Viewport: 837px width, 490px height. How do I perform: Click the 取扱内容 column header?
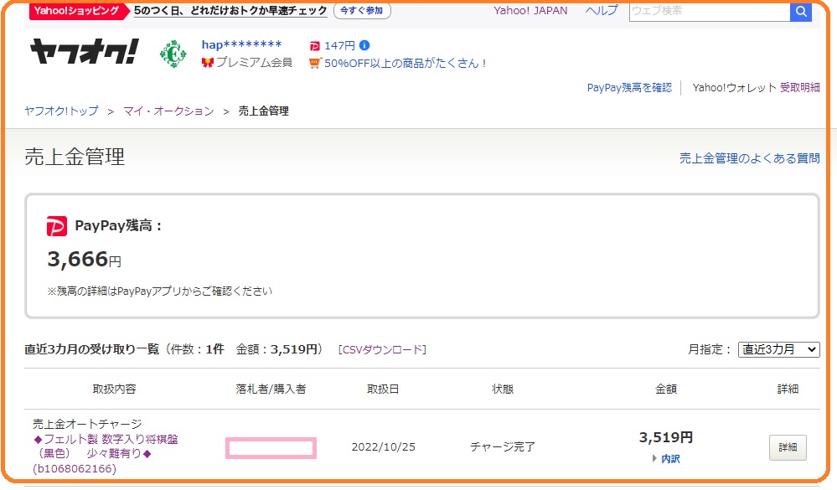click(114, 389)
